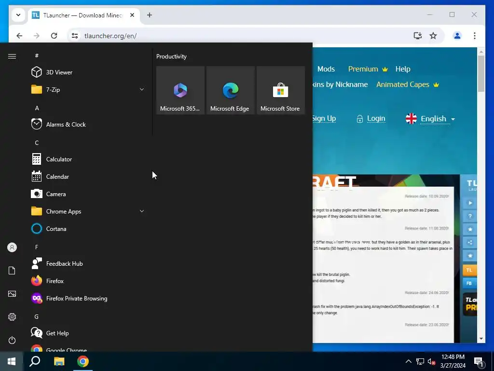Open taskbar Search
The width and height of the screenshot is (494, 371).
[x=35, y=361]
